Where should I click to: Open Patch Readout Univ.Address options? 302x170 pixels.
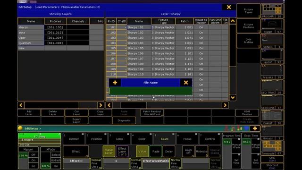pos(152,113)
